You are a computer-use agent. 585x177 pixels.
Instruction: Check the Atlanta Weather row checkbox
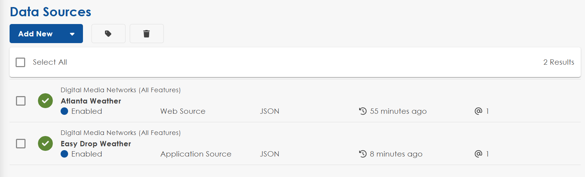[x=21, y=101]
